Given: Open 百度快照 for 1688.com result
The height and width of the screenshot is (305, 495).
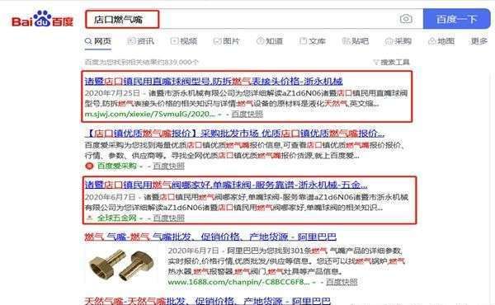Looking at the screenshot, I should pyautogui.click(x=342, y=282).
